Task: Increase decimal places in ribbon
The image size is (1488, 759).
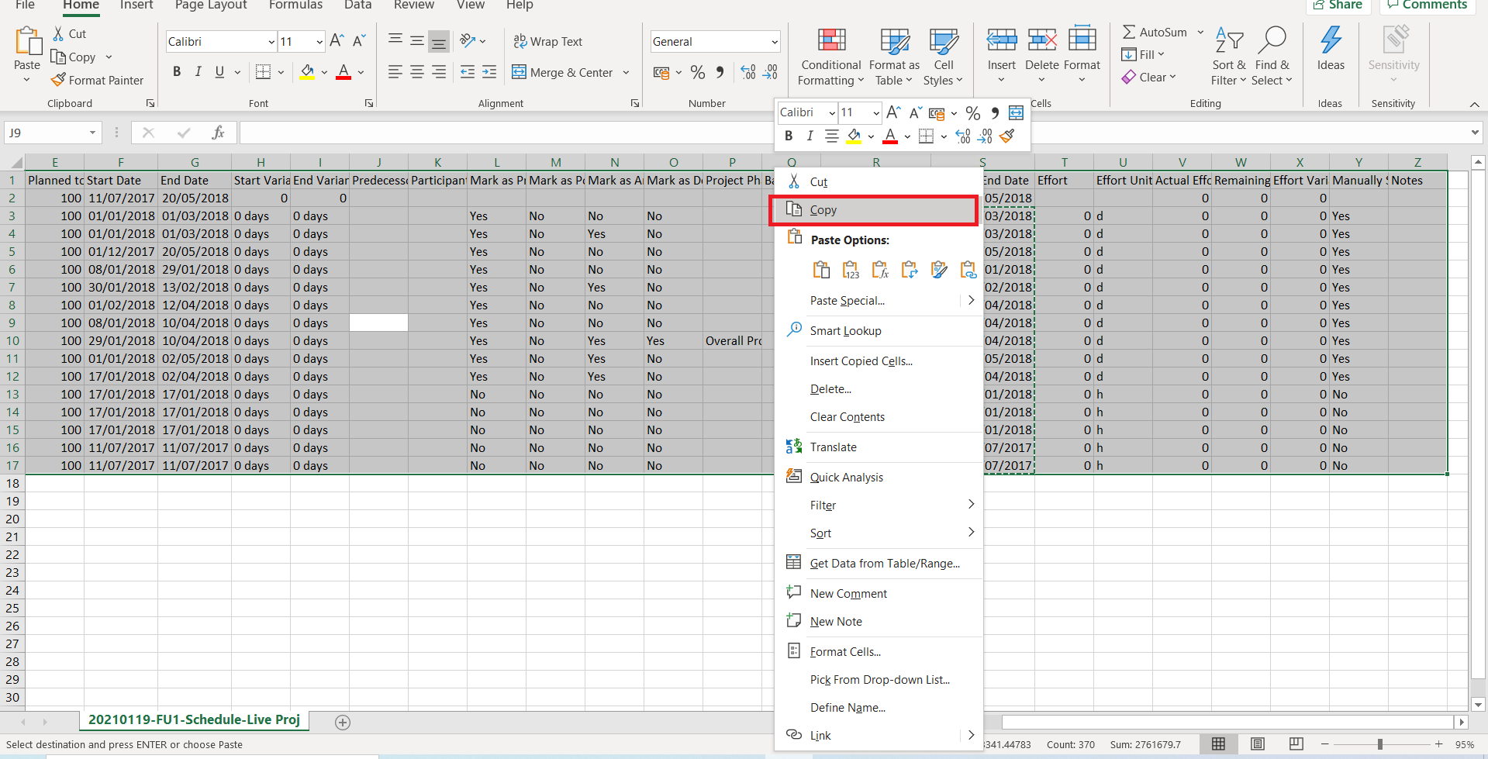Action: click(748, 73)
